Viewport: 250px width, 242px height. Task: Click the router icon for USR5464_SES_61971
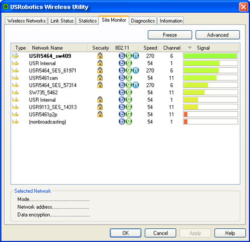(x=15, y=70)
